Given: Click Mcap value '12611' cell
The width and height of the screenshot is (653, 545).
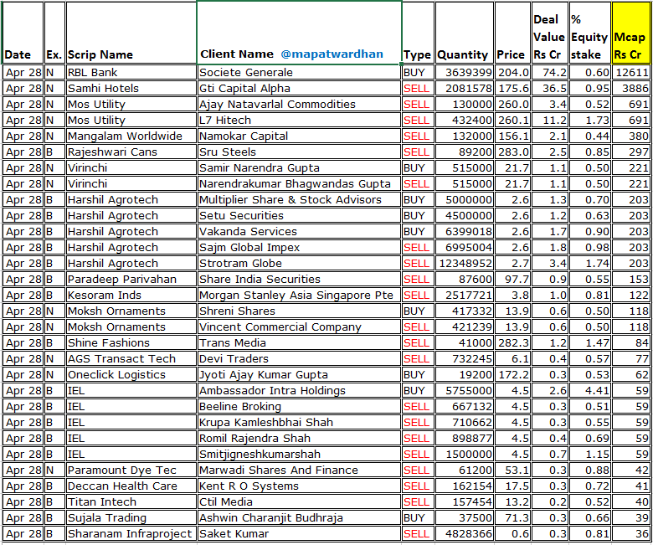Looking at the screenshot, I should [x=630, y=73].
